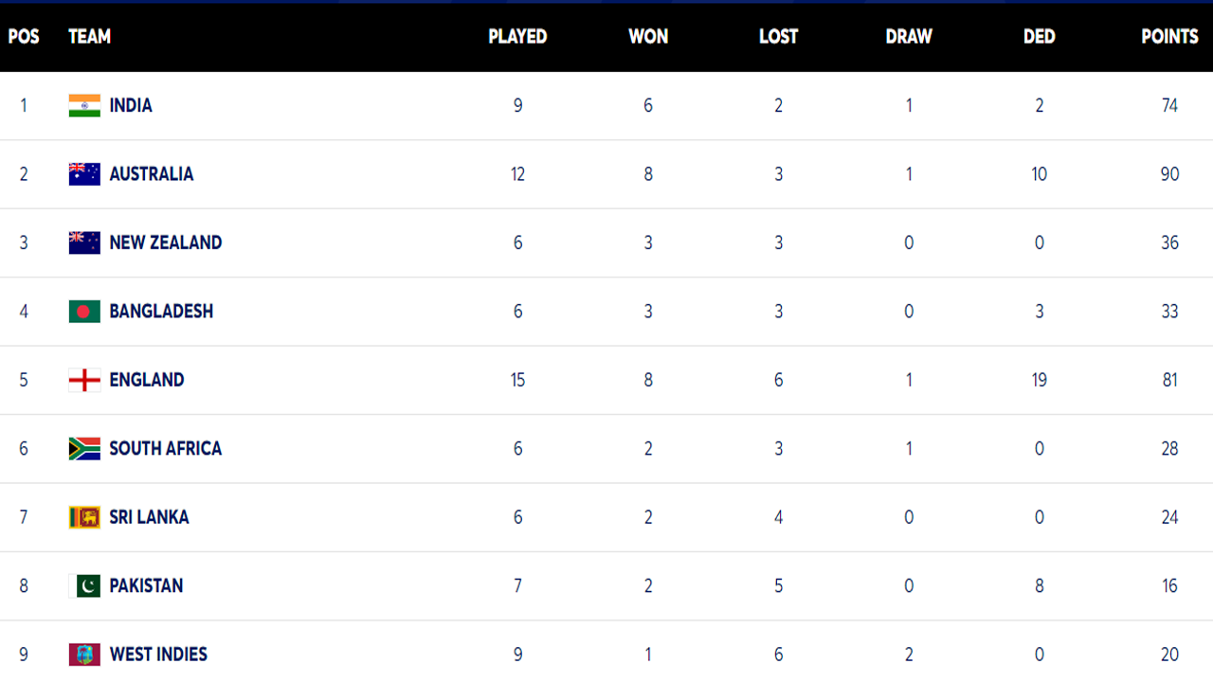Click England's 19 deduction value

[x=1040, y=380]
